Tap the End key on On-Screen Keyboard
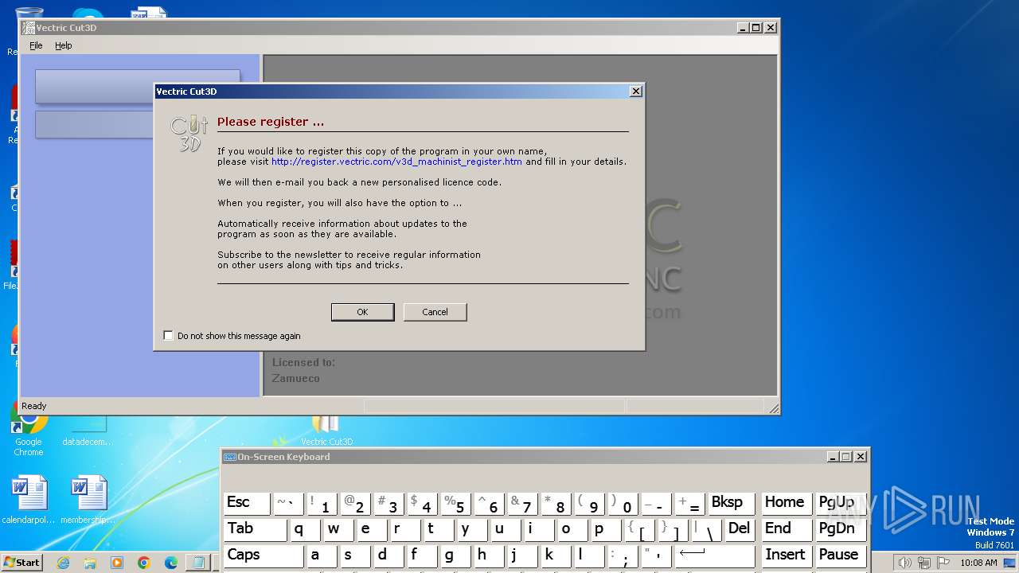 click(786, 529)
